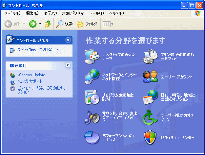This screenshot has height=155, width=205.
Task: Click the クラシック表示に切り替える link
Action: point(38,50)
